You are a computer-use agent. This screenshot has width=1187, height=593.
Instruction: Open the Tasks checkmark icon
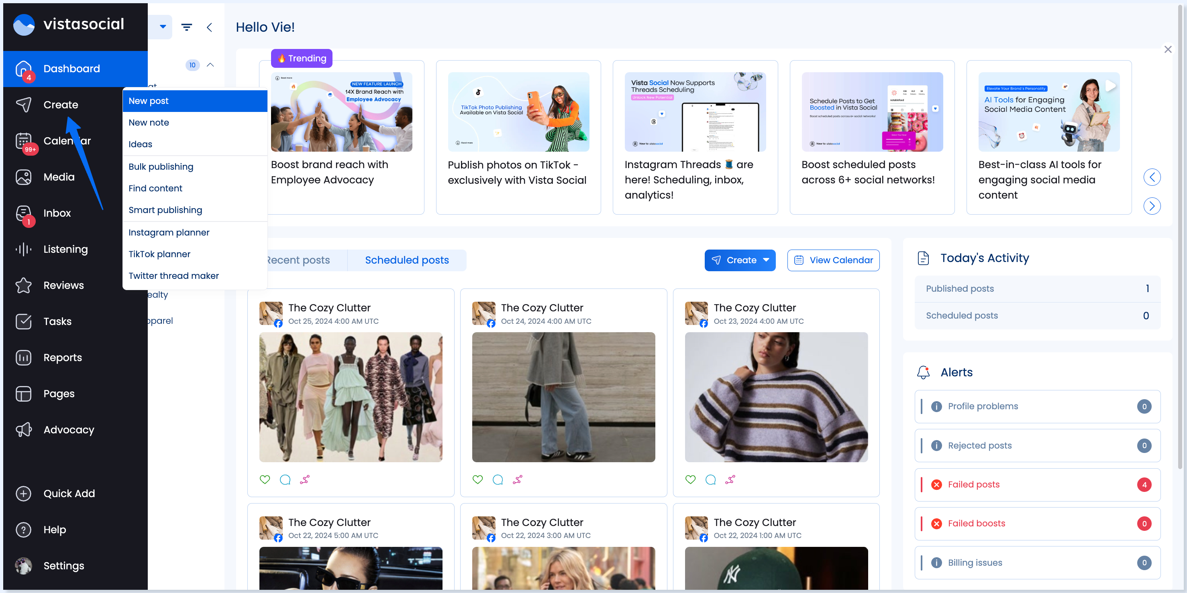[24, 321]
